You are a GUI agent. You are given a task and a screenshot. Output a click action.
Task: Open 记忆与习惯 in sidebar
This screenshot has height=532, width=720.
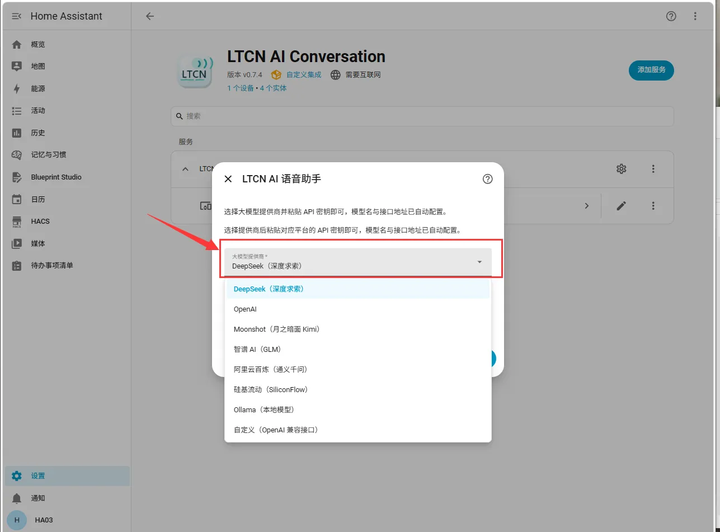tap(67, 155)
